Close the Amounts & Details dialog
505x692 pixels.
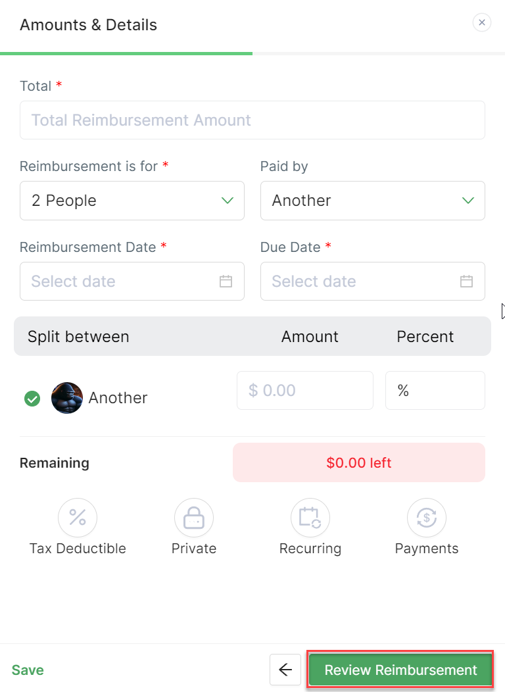(482, 23)
